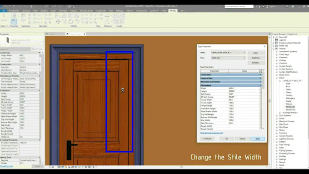Click the Stile Width value field in dialog

click(x=244, y=120)
